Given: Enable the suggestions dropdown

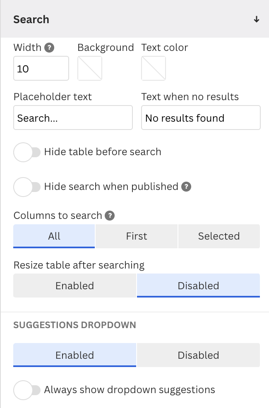Looking at the screenshot, I should (74, 355).
